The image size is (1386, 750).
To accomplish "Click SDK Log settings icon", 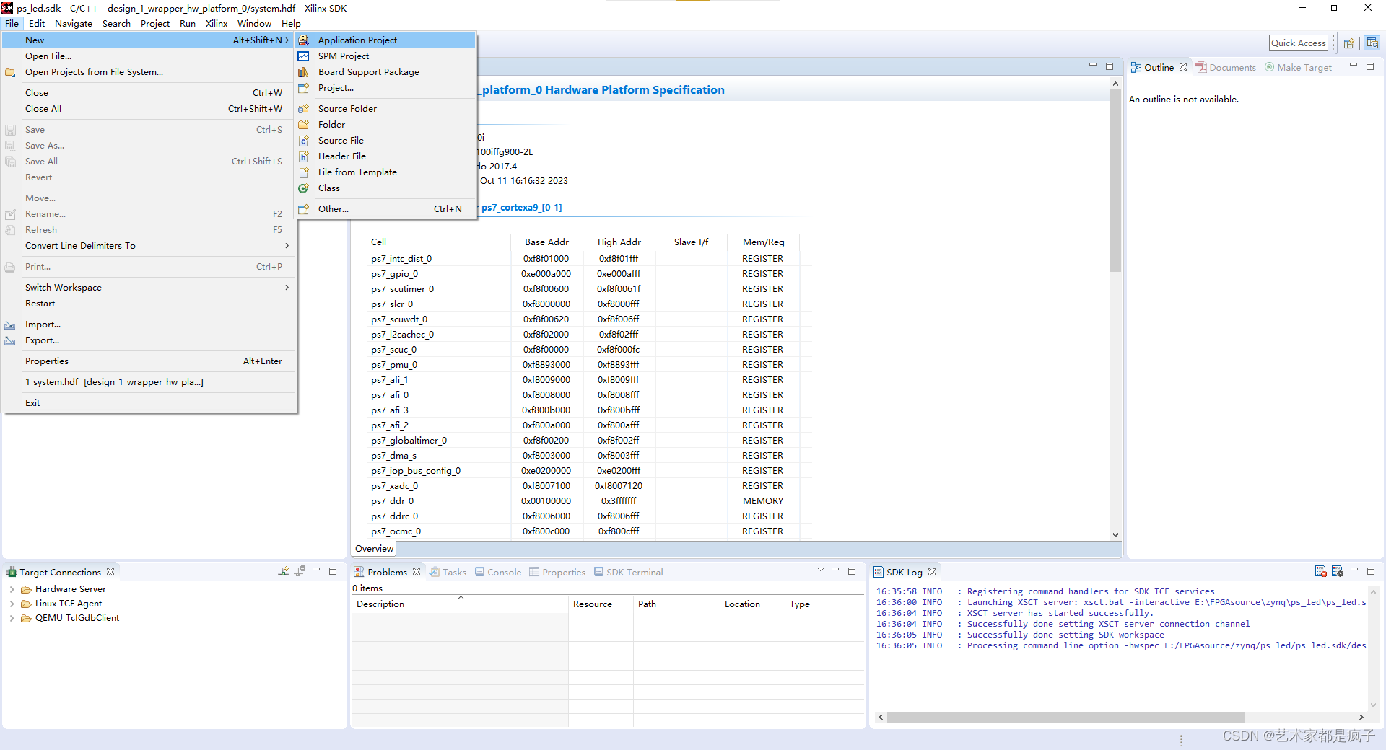I will [x=1338, y=571].
